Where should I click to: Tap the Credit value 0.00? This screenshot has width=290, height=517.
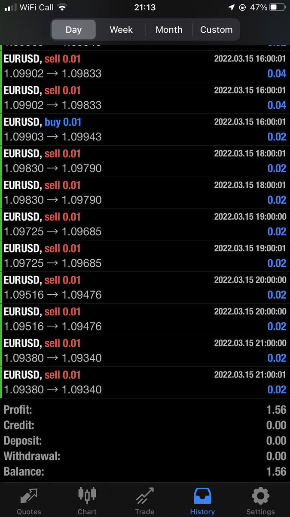coord(276,425)
